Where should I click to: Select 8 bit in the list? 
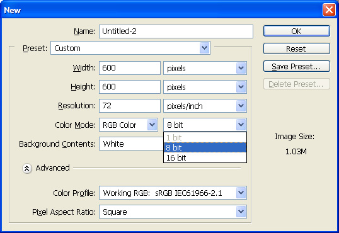click(x=205, y=147)
